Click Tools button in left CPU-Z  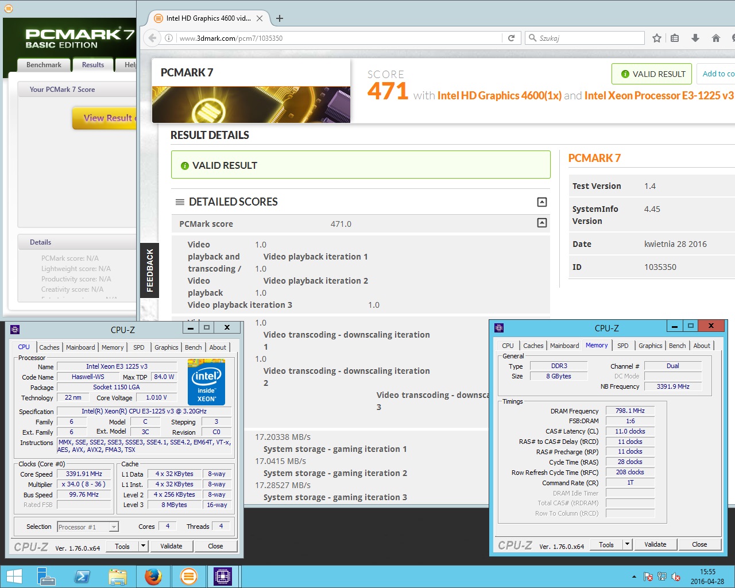[x=122, y=546]
